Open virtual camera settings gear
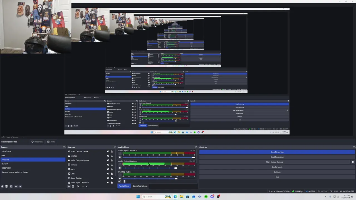This screenshot has width=356, height=200. pos(353,162)
